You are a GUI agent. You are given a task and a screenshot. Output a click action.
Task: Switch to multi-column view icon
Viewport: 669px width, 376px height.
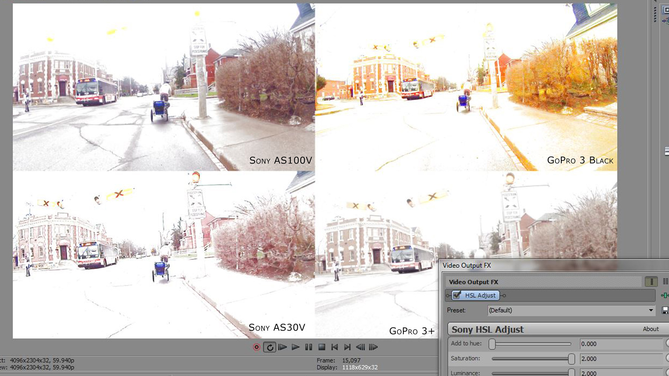pos(665,282)
